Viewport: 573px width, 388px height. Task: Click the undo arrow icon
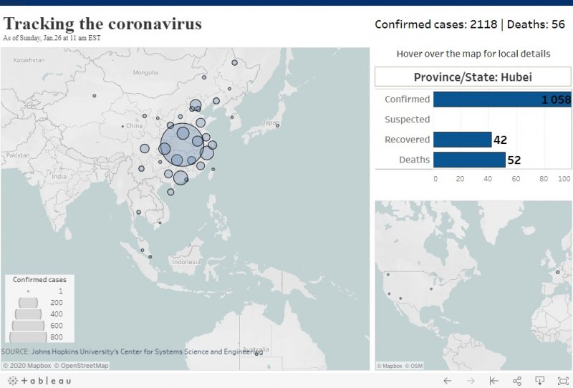click(447, 381)
